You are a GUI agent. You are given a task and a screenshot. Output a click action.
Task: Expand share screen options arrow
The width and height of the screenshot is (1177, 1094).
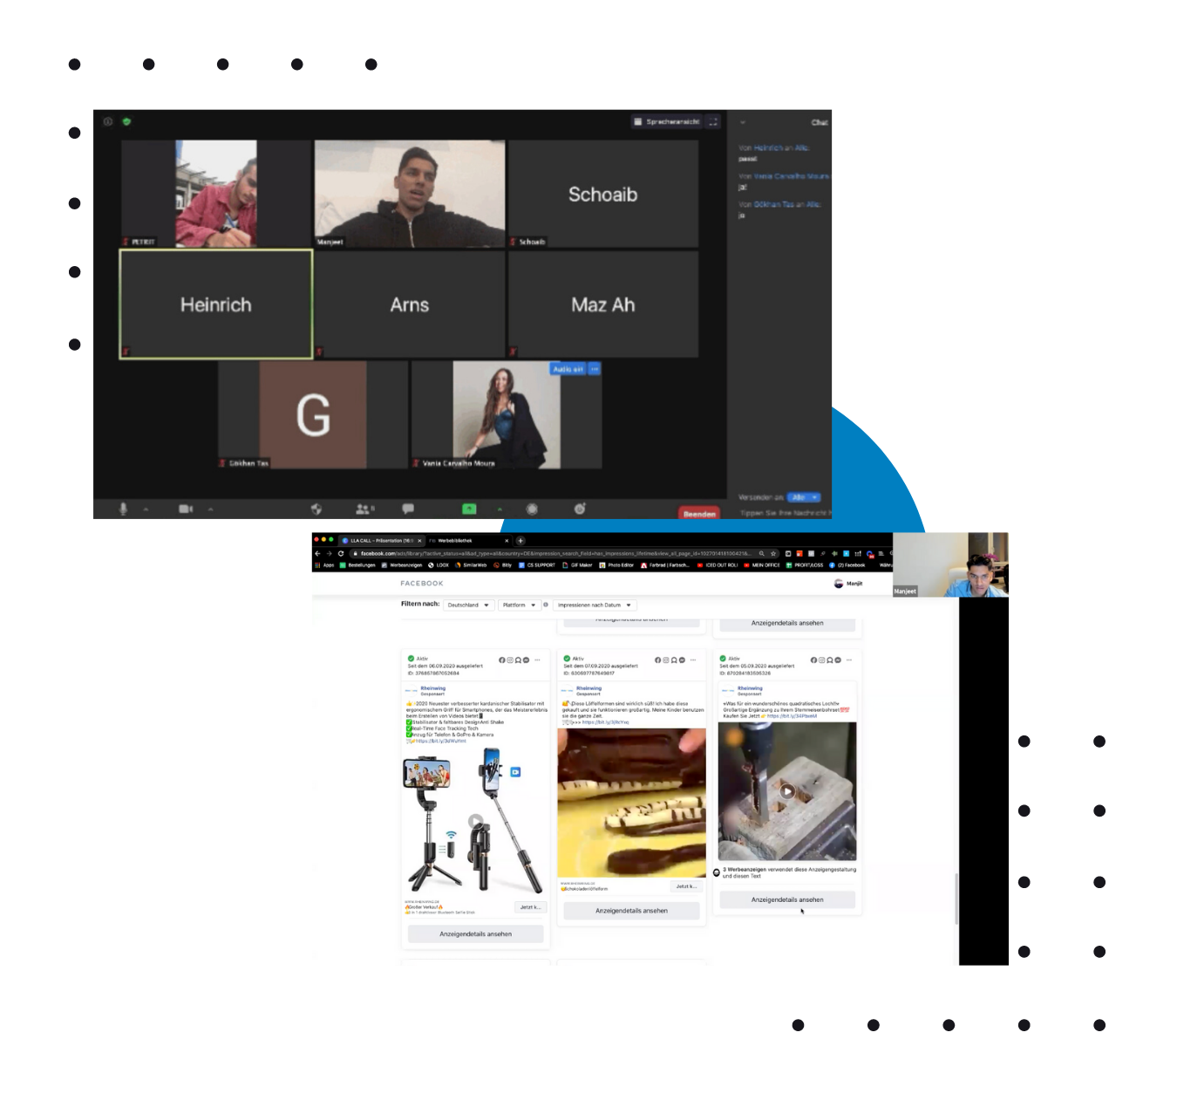click(x=500, y=509)
